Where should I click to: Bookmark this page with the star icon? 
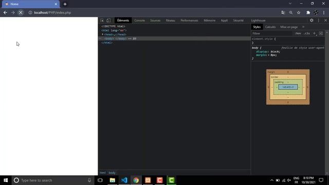[x=299, y=12]
